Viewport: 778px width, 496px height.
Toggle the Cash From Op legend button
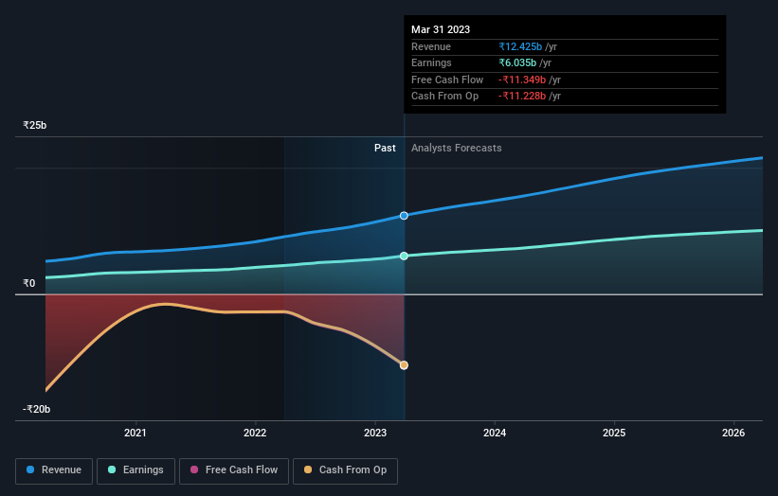pos(345,470)
